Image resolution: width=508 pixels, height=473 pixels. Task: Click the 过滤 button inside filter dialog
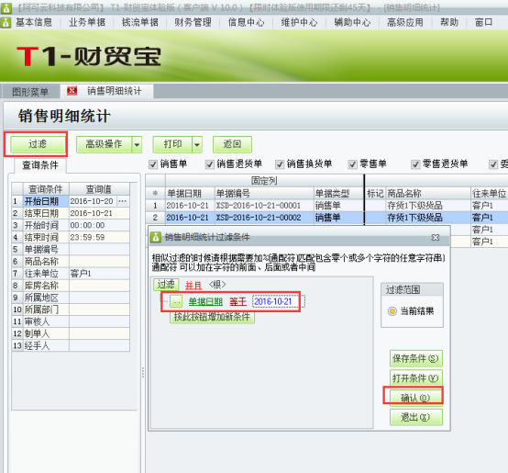coord(166,285)
